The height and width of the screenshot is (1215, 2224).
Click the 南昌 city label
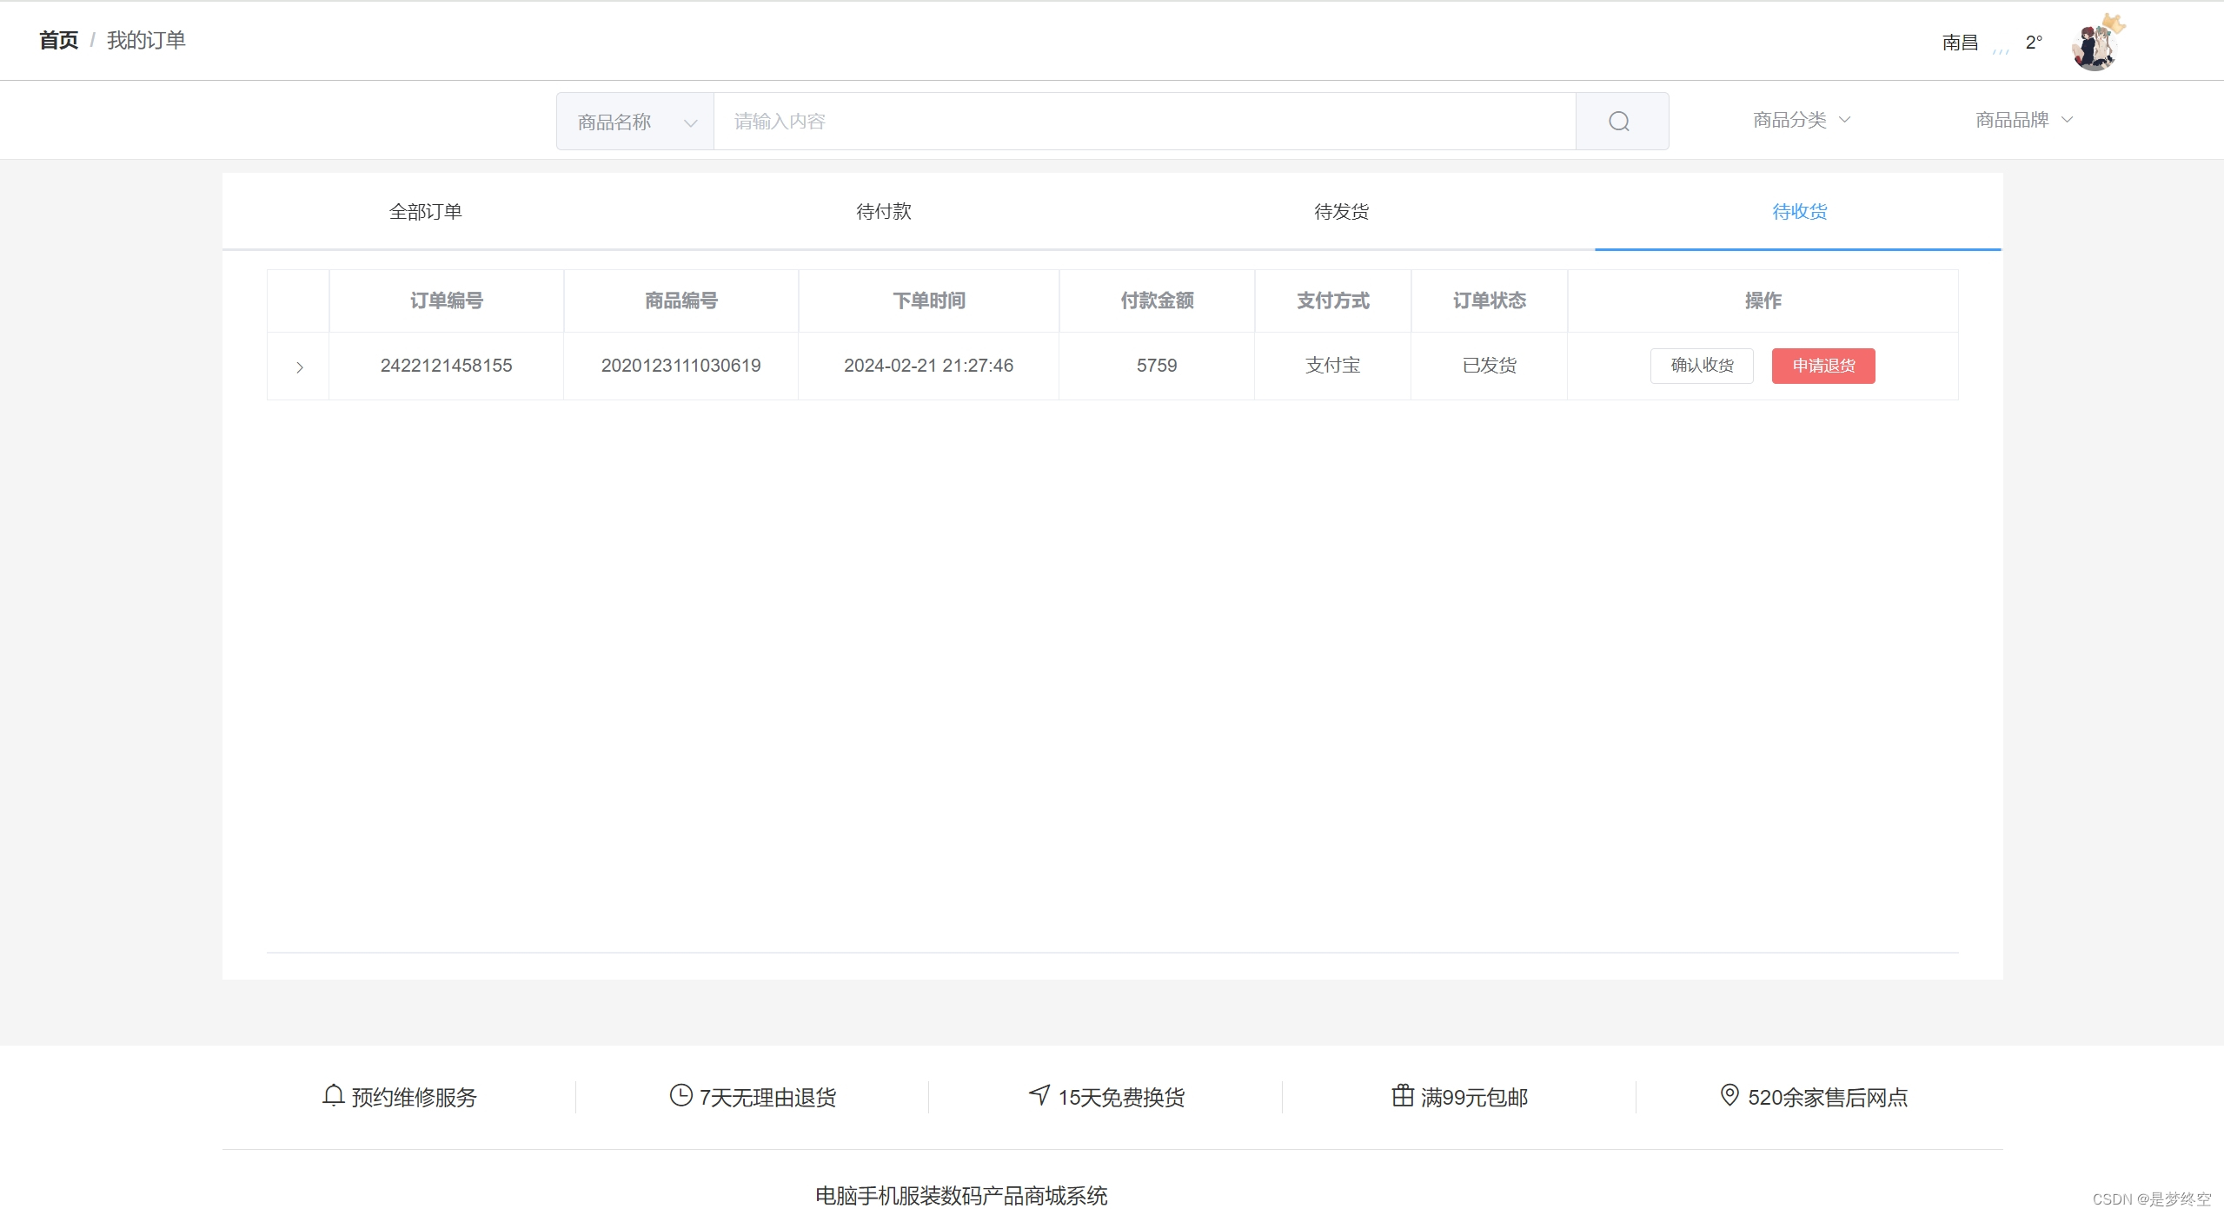coord(1960,43)
